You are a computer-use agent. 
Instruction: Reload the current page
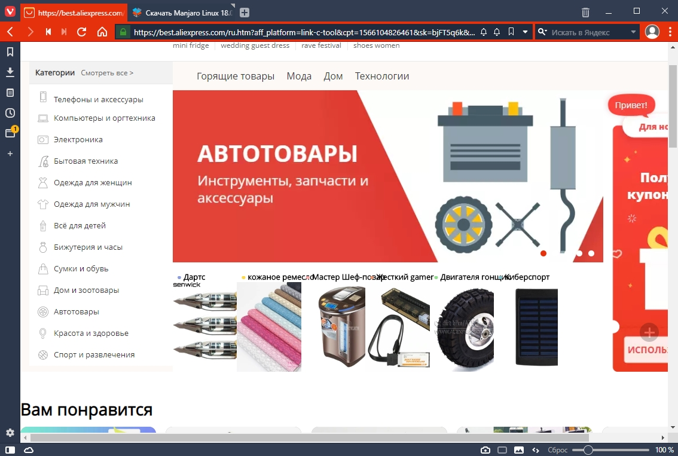pos(82,32)
